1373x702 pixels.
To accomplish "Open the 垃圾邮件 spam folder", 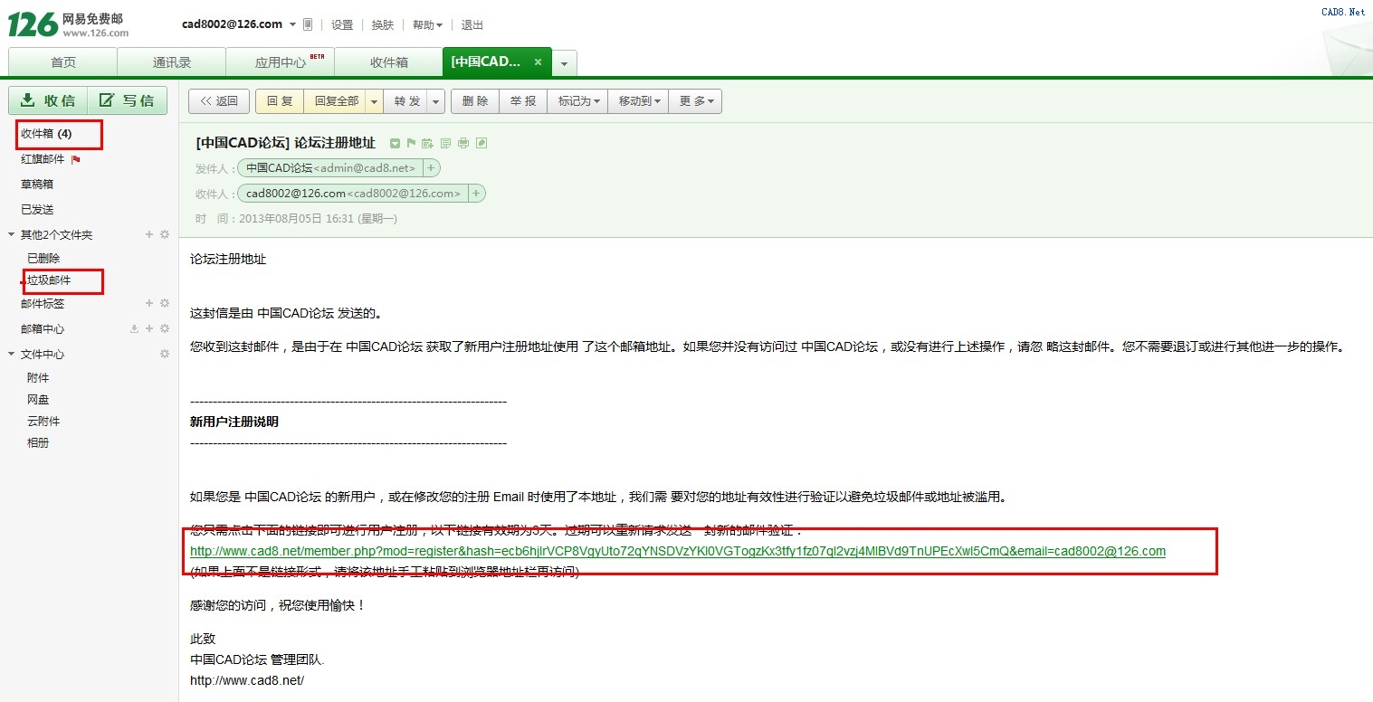I will tap(49, 280).
